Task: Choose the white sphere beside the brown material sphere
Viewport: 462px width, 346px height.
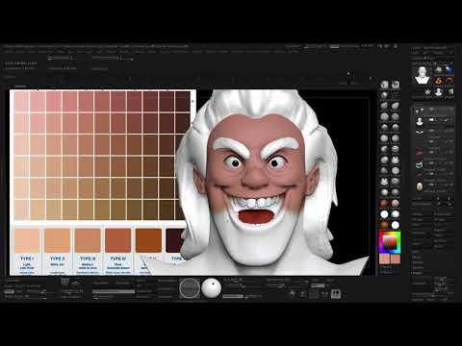Action: tap(396, 225)
